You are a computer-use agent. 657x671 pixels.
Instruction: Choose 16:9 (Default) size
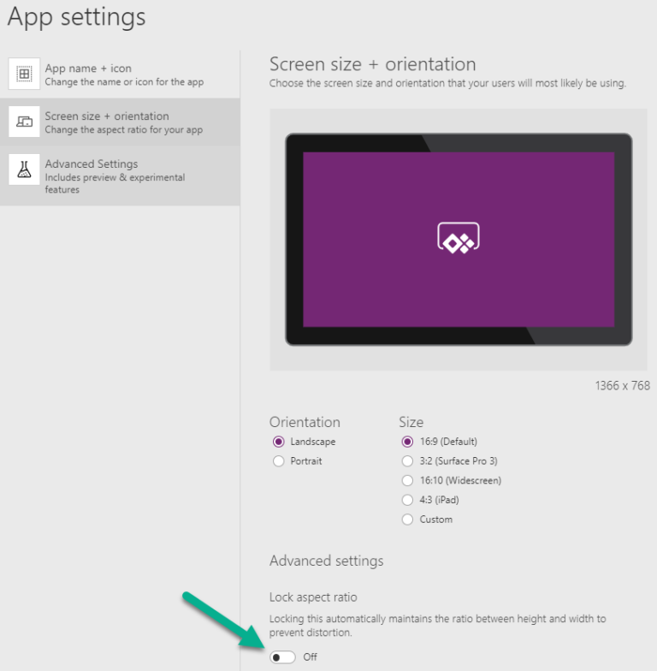[x=407, y=442]
